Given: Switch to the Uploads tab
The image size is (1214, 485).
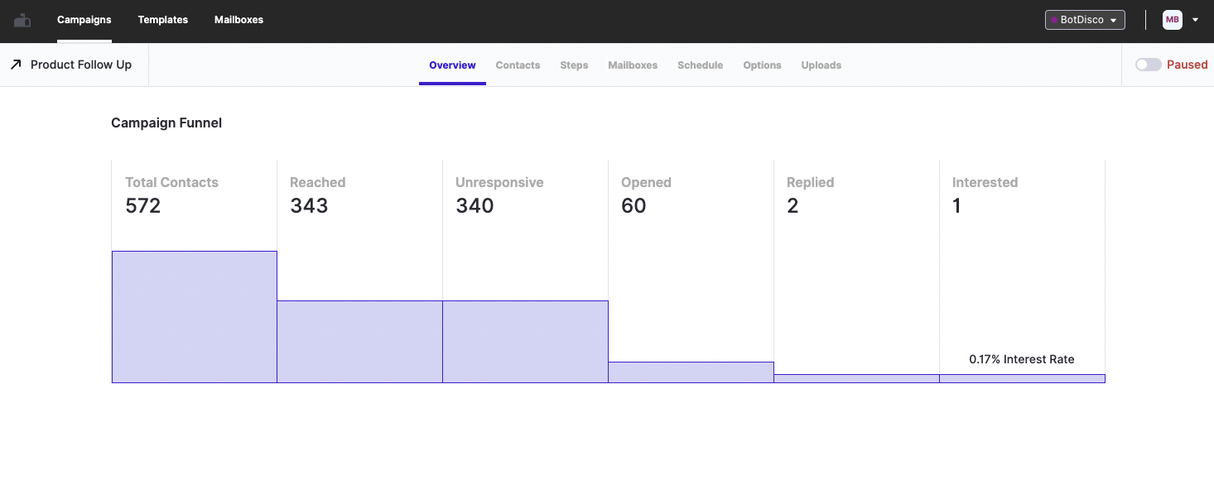Looking at the screenshot, I should (821, 65).
